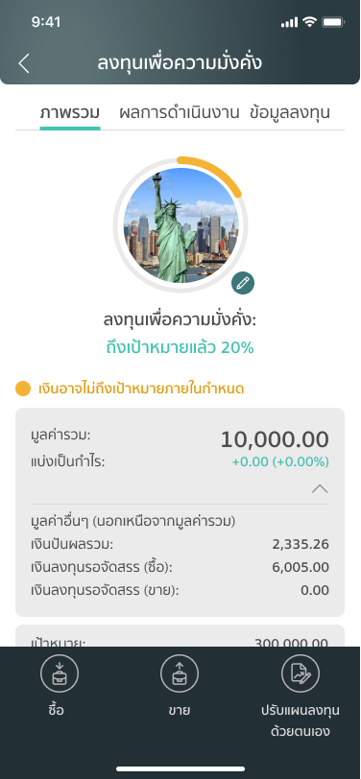Tap the pencil edit icon on photo
Image resolution: width=361 pixels, height=779 pixels.
(243, 283)
